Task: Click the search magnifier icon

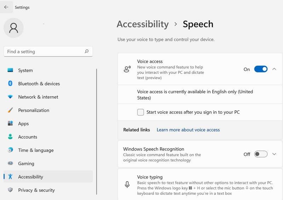Action: (87, 51)
